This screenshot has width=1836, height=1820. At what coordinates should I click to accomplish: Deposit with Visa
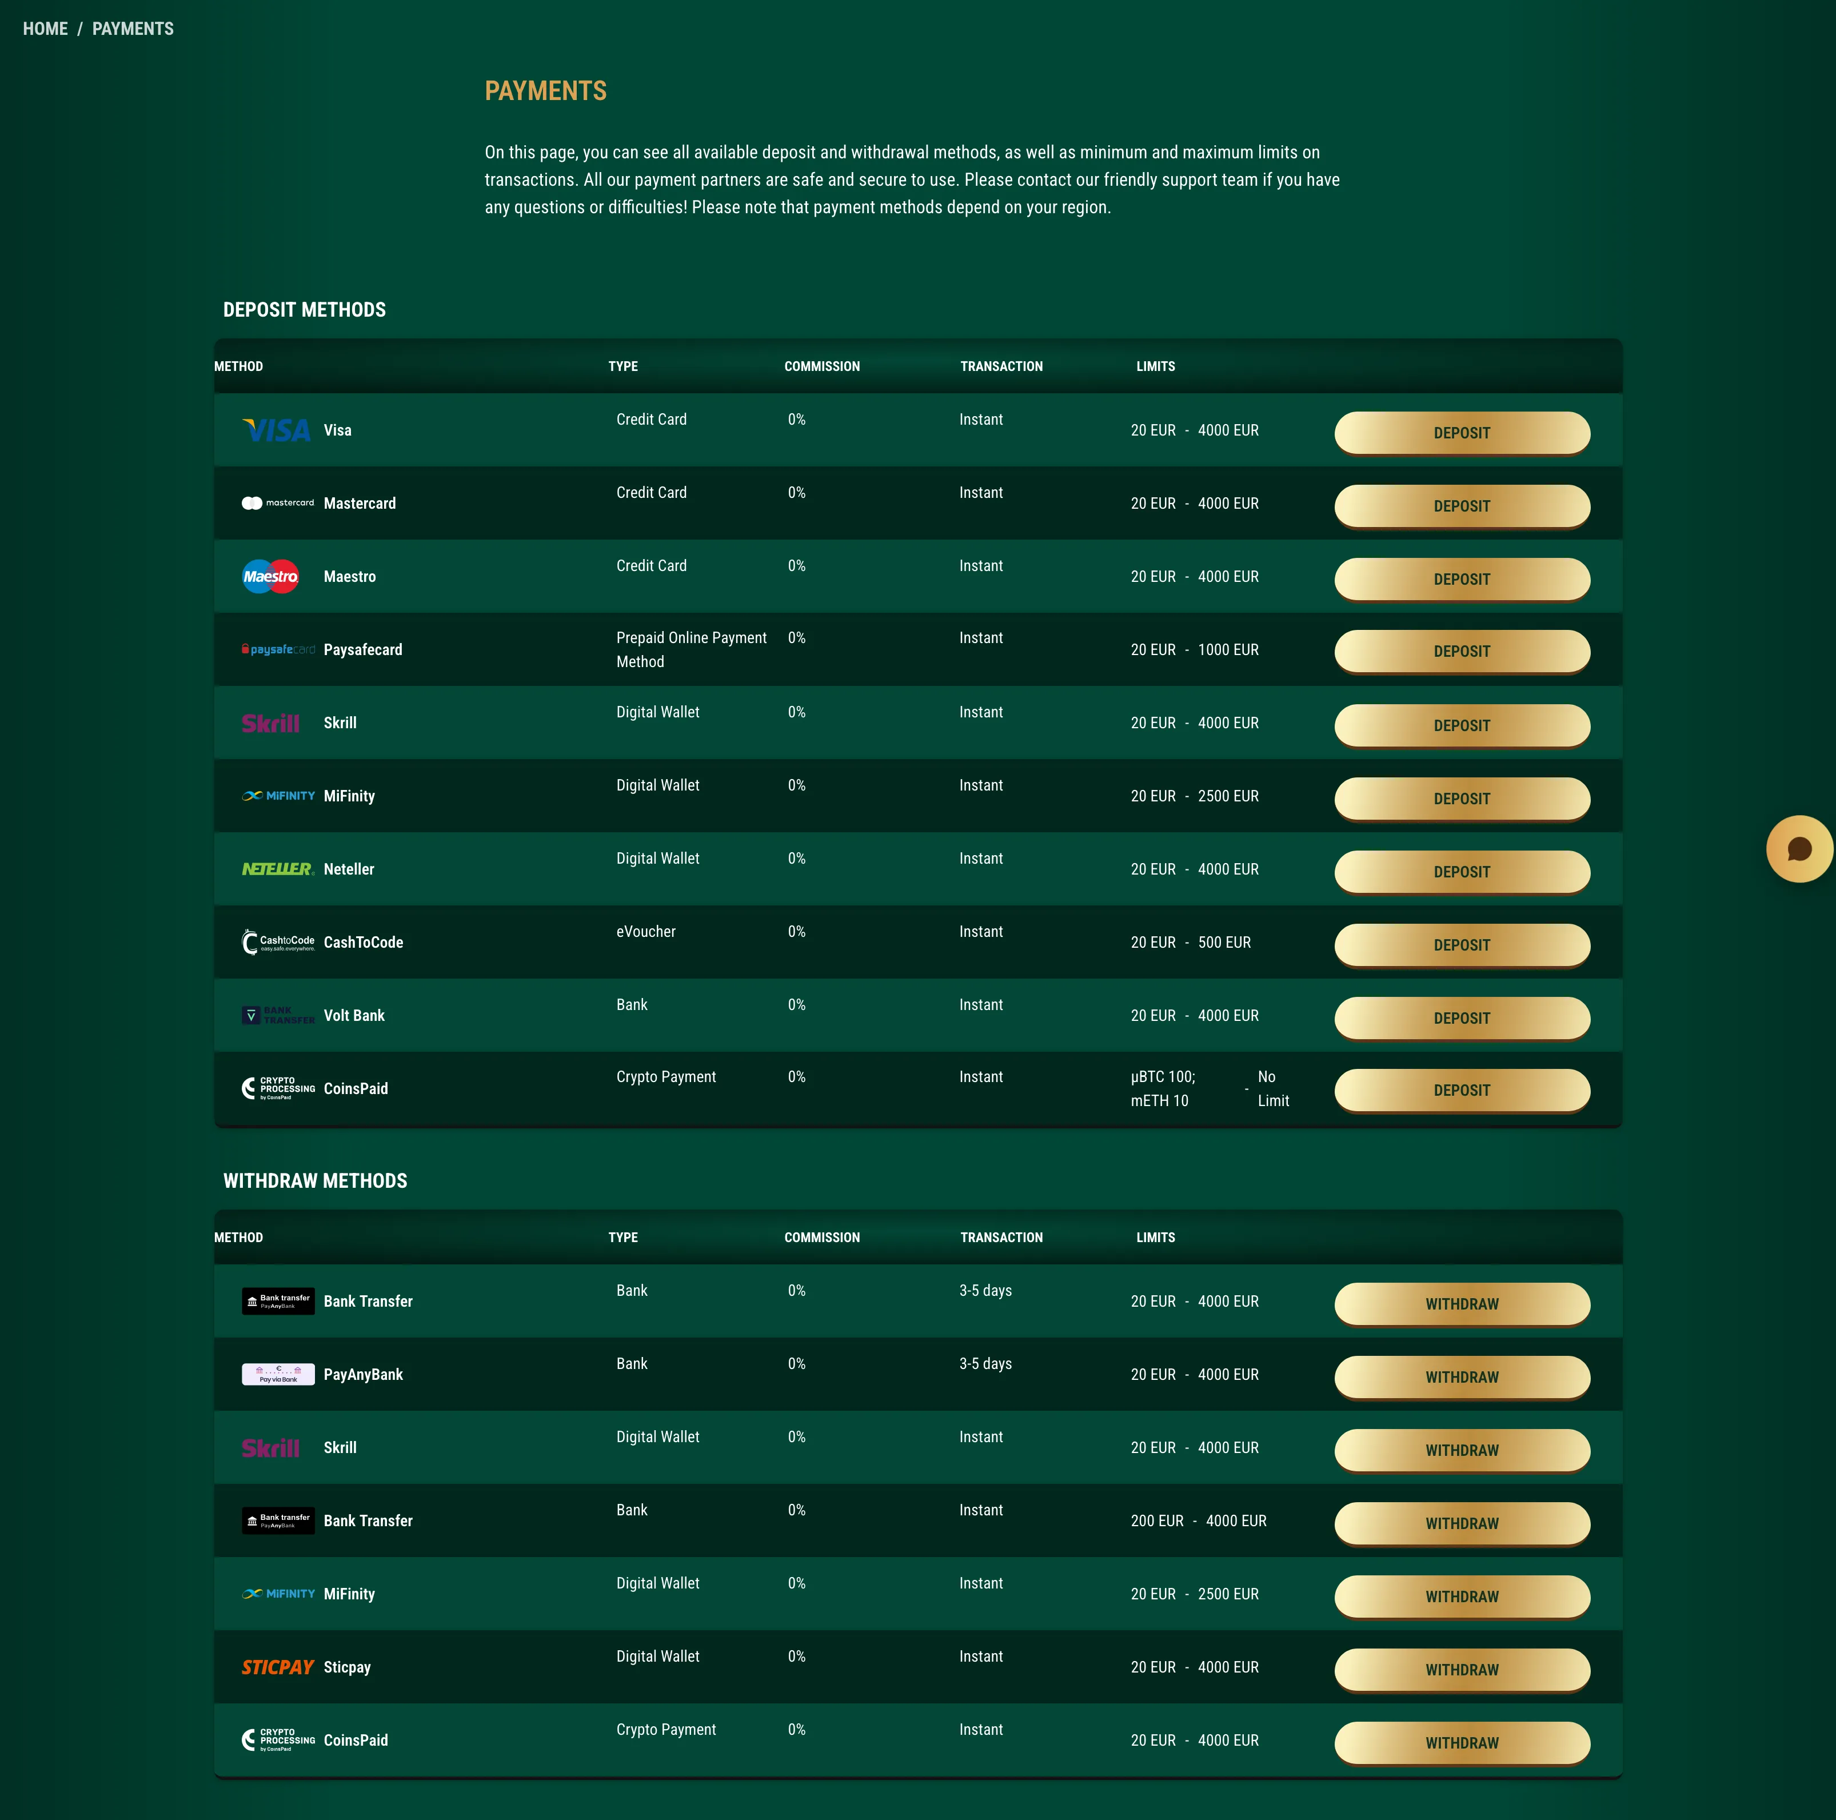[x=1462, y=433]
